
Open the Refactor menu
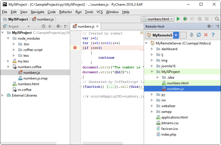[66, 12]
